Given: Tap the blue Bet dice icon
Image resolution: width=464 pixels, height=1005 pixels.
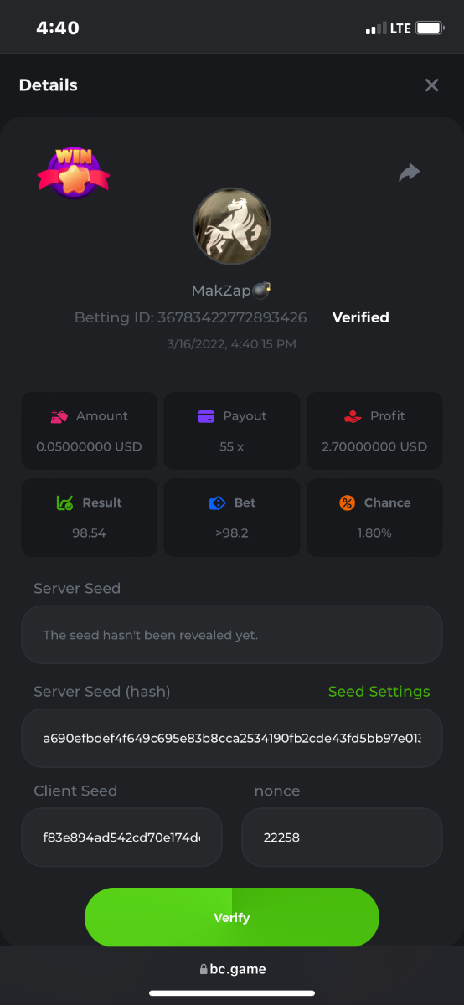Looking at the screenshot, I should tap(217, 503).
